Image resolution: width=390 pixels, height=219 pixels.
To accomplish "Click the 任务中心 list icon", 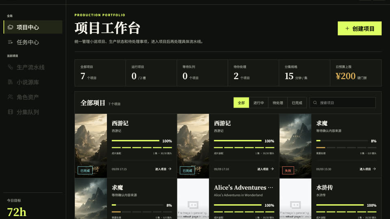I will [10, 42].
